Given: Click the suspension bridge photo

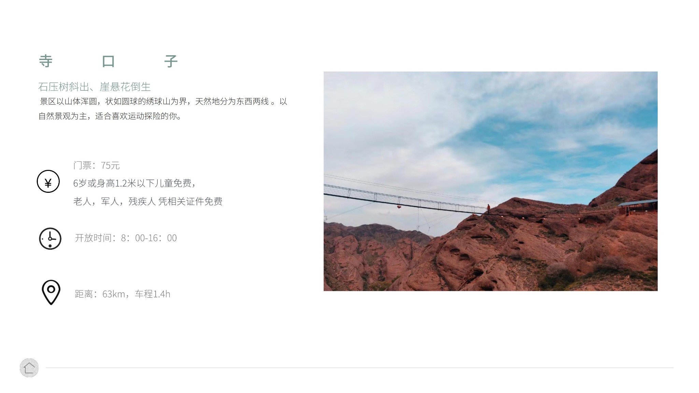Looking at the screenshot, I should [x=490, y=181].
